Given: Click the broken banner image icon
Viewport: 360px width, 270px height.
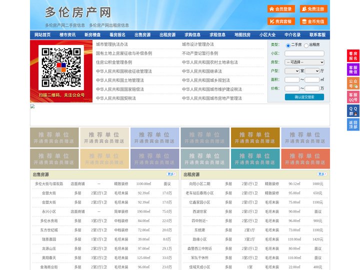Looking at the screenshot, I should coord(32,106).
